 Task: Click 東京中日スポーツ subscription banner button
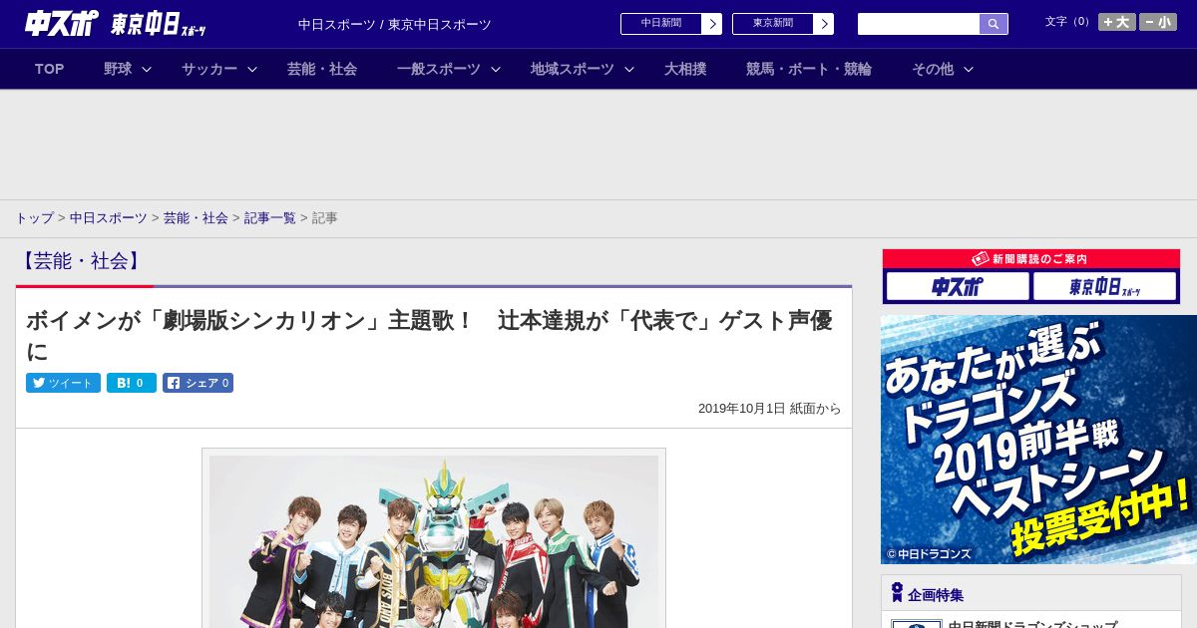pyautogui.click(x=1104, y=287)
